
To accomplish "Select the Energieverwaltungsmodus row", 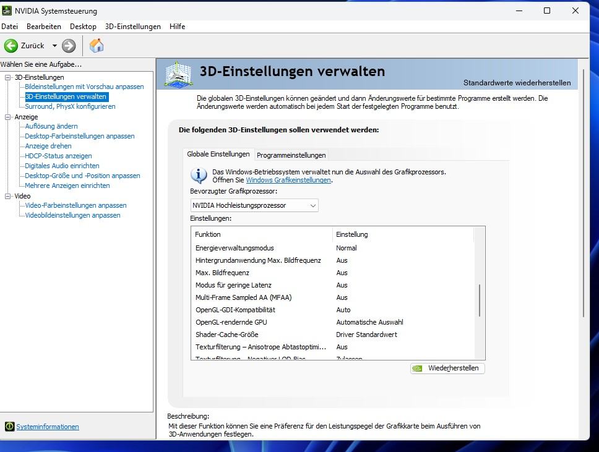I will pyautogui.click(x=332, y=248).
